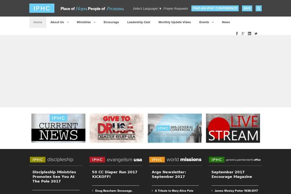The image size is (291, 194).
Task: Open the Monthly Update Video page
Action: pyautogui.click(x=175, y=22)
